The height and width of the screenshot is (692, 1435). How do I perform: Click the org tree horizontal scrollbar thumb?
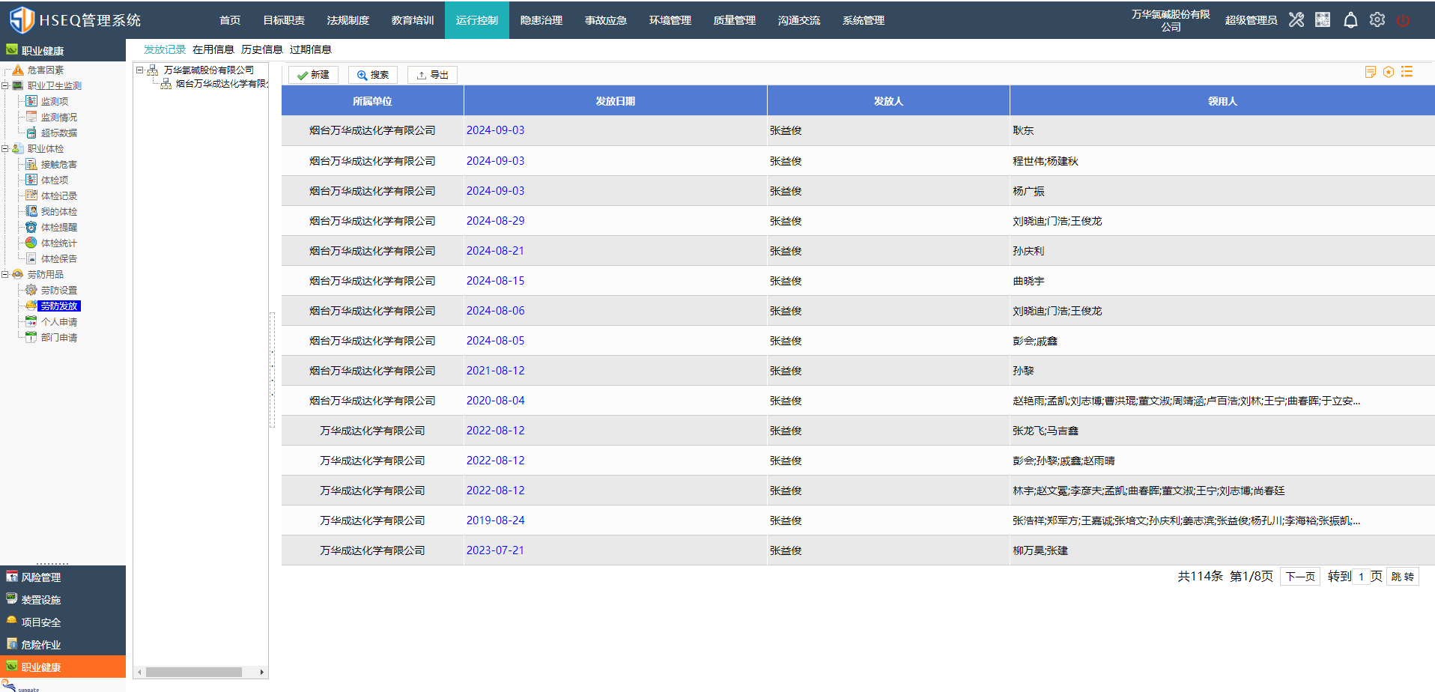point(194,672)
